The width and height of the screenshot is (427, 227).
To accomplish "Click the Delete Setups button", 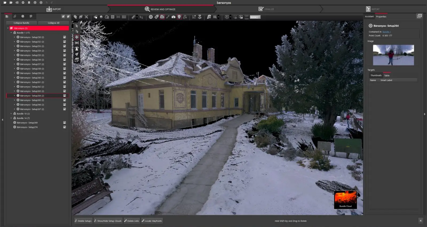I will click(83, 221).
